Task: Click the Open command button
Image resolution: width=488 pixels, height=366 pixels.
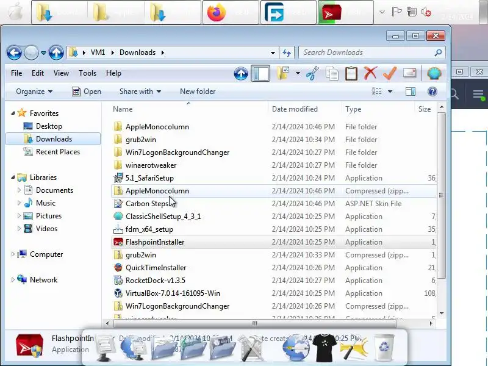Action: tap(87, 91)
